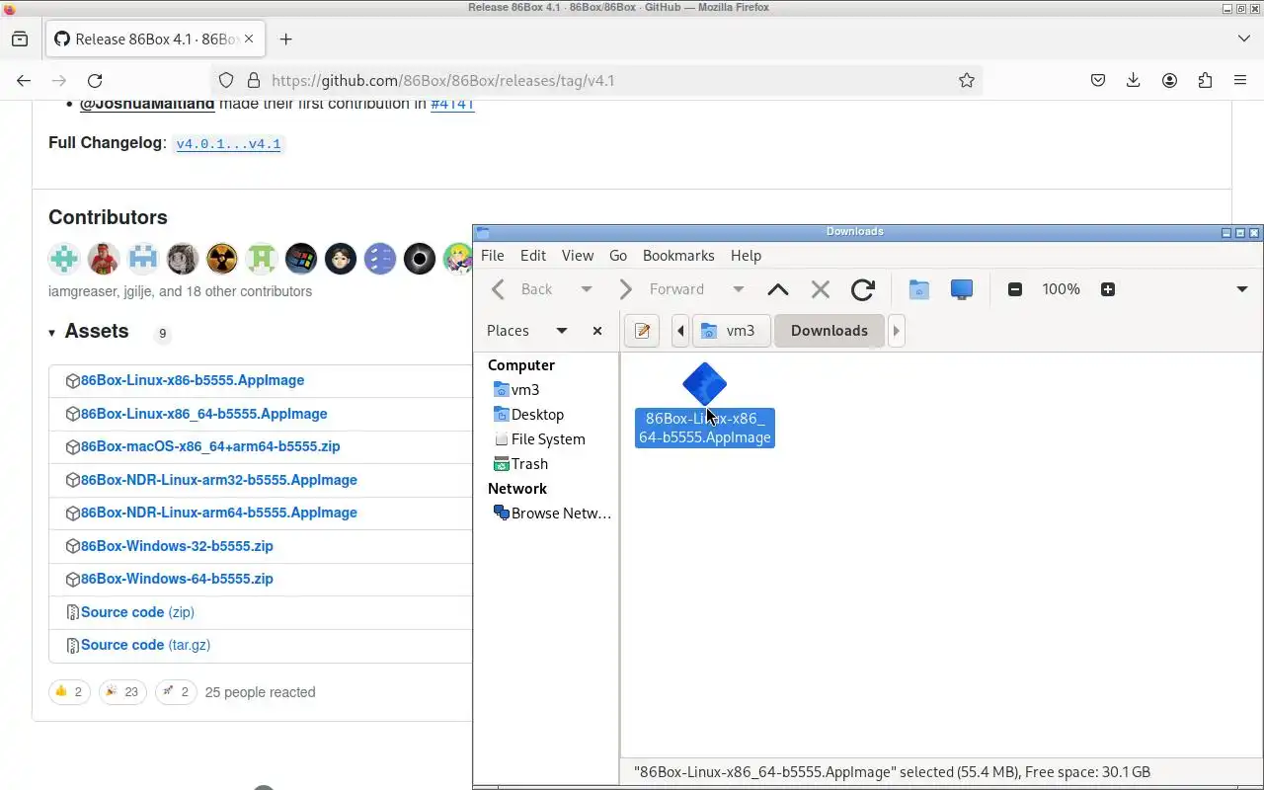The width and height of the screenshot is (1264, 790).
Task: Download 86Box-Linux-x86-b5555.AppImage
Action: [x=193, y=380]
